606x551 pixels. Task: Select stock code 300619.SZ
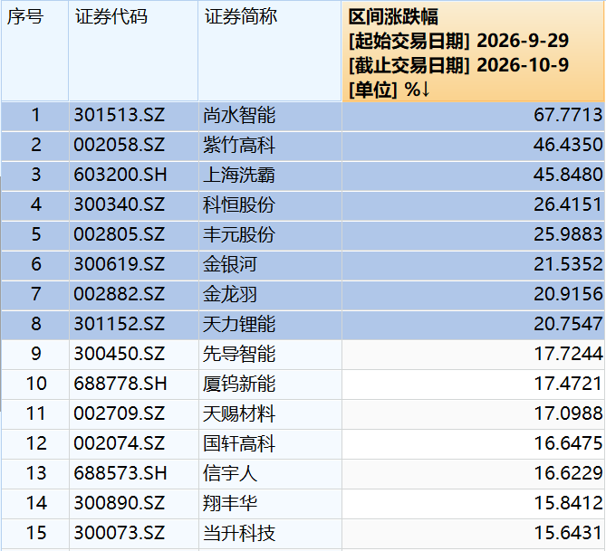coord(120,264)
